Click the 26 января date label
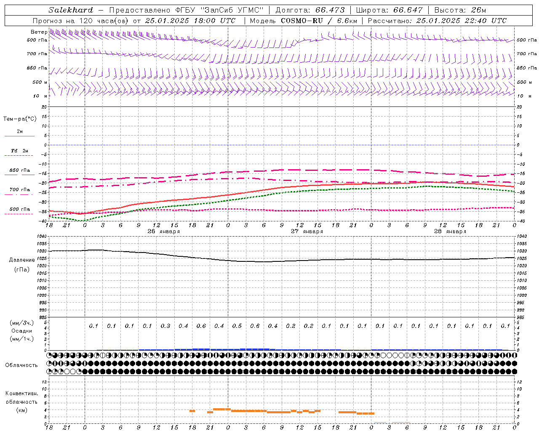The image size is (539, 431). point(164,231)
